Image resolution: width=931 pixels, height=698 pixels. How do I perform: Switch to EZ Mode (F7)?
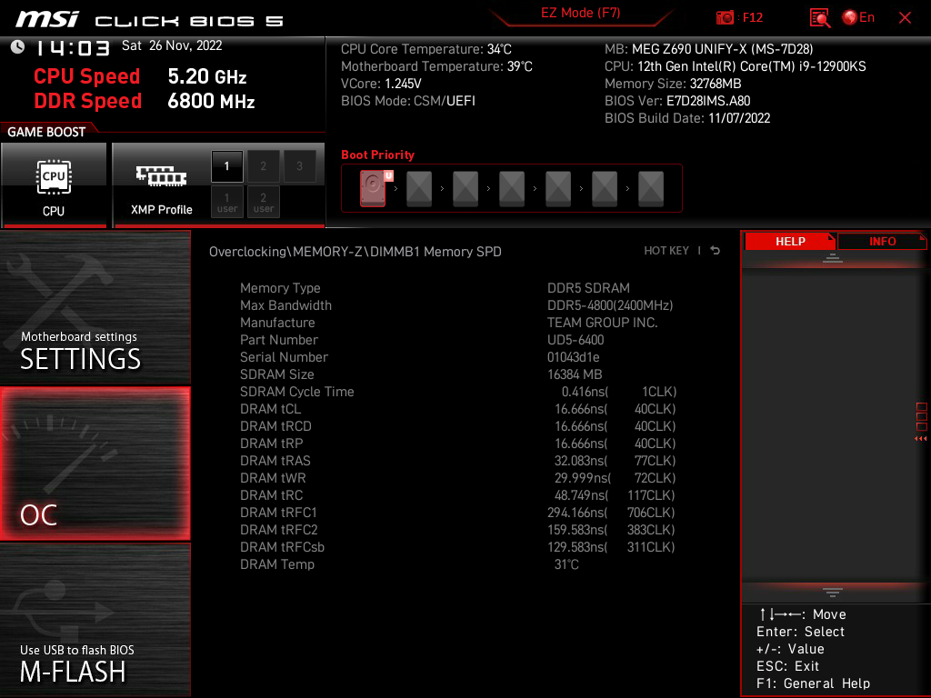point(580,13)
